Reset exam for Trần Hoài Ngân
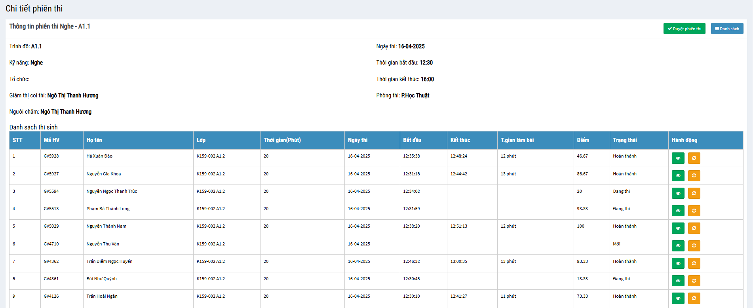Viewport: 753px width, 308px height. (x=694, y=298)
